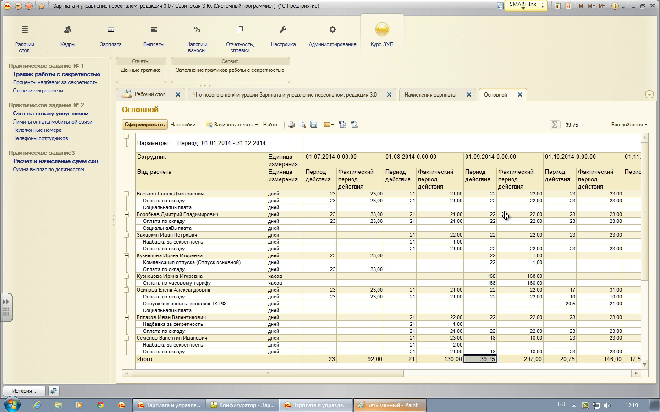Collapse the Семенов Валентин Иванович group
660x412 pixels.
coord(126,338)
